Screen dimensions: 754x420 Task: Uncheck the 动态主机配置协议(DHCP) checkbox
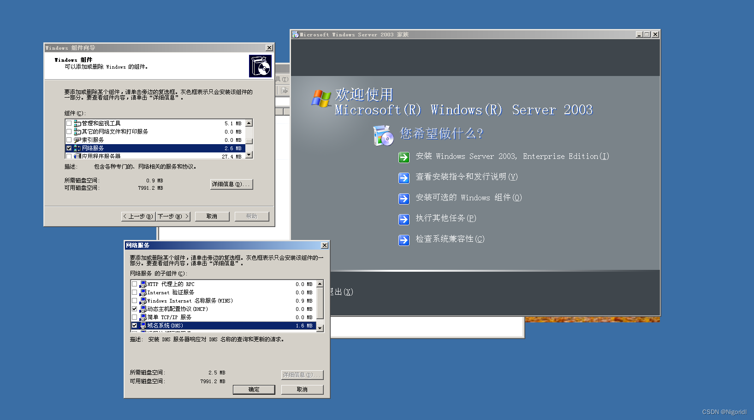(135, 309)
